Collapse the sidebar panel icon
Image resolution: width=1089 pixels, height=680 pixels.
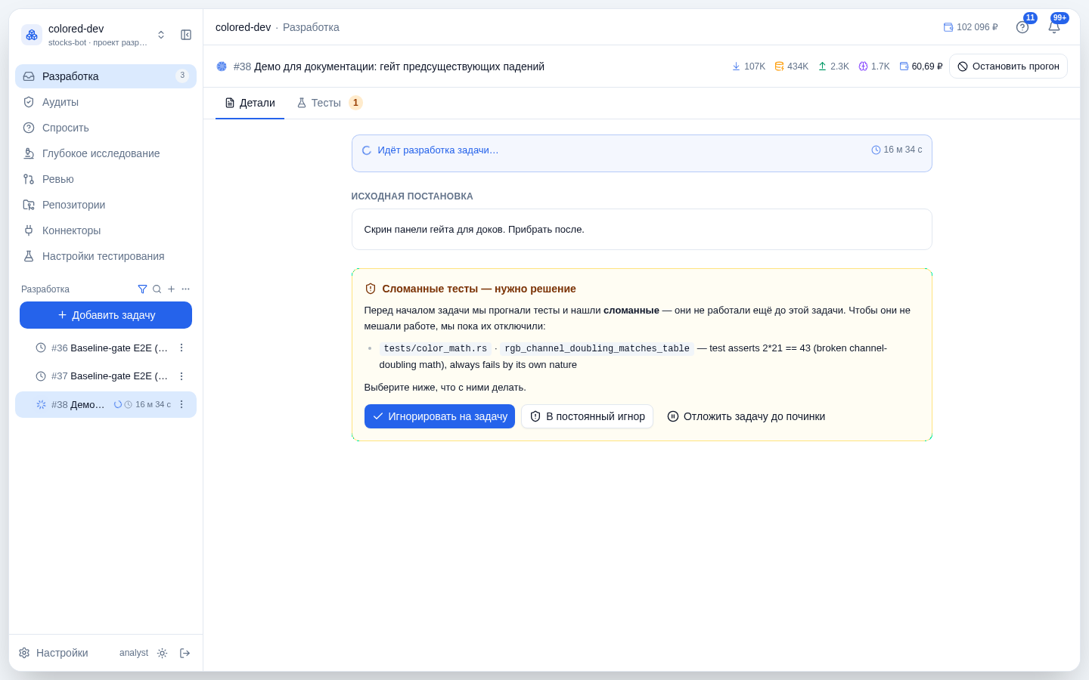tap(186, 35)
